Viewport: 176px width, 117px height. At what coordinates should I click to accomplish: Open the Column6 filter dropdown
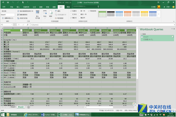pos(89,30)
